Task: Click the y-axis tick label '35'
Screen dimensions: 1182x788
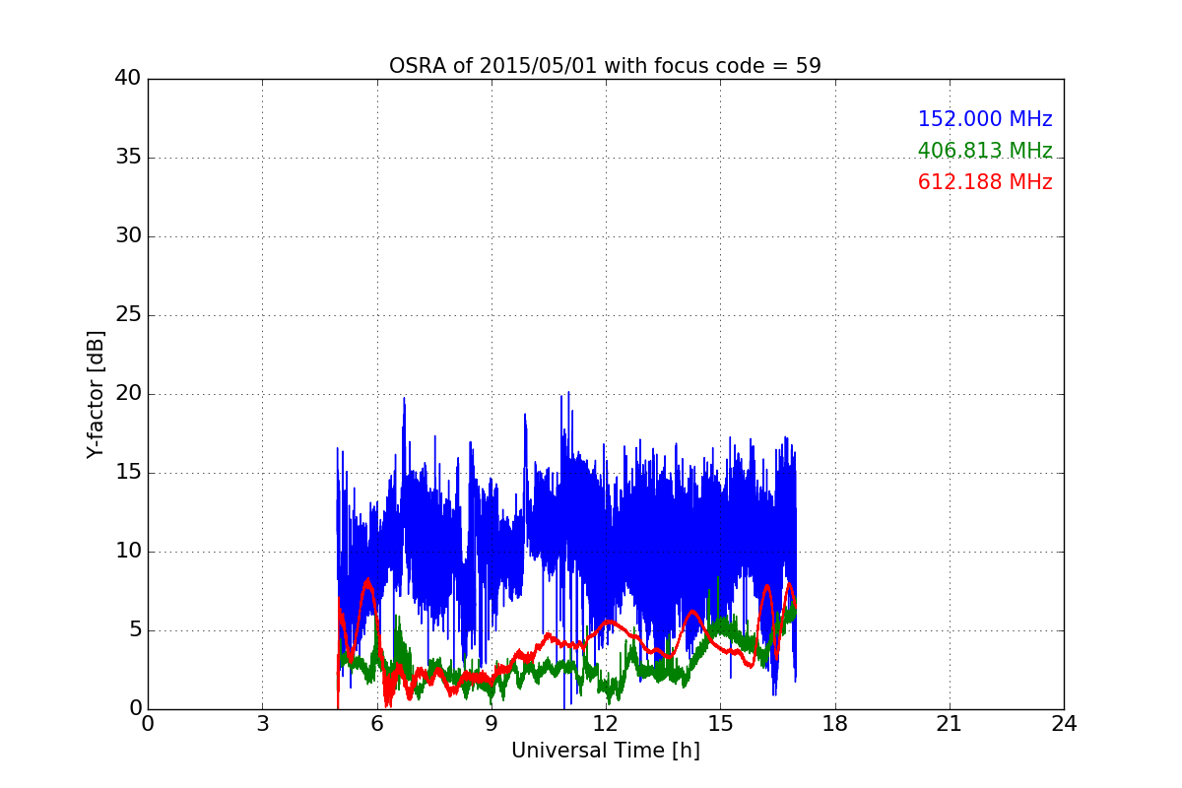Action: coord(128,158)
